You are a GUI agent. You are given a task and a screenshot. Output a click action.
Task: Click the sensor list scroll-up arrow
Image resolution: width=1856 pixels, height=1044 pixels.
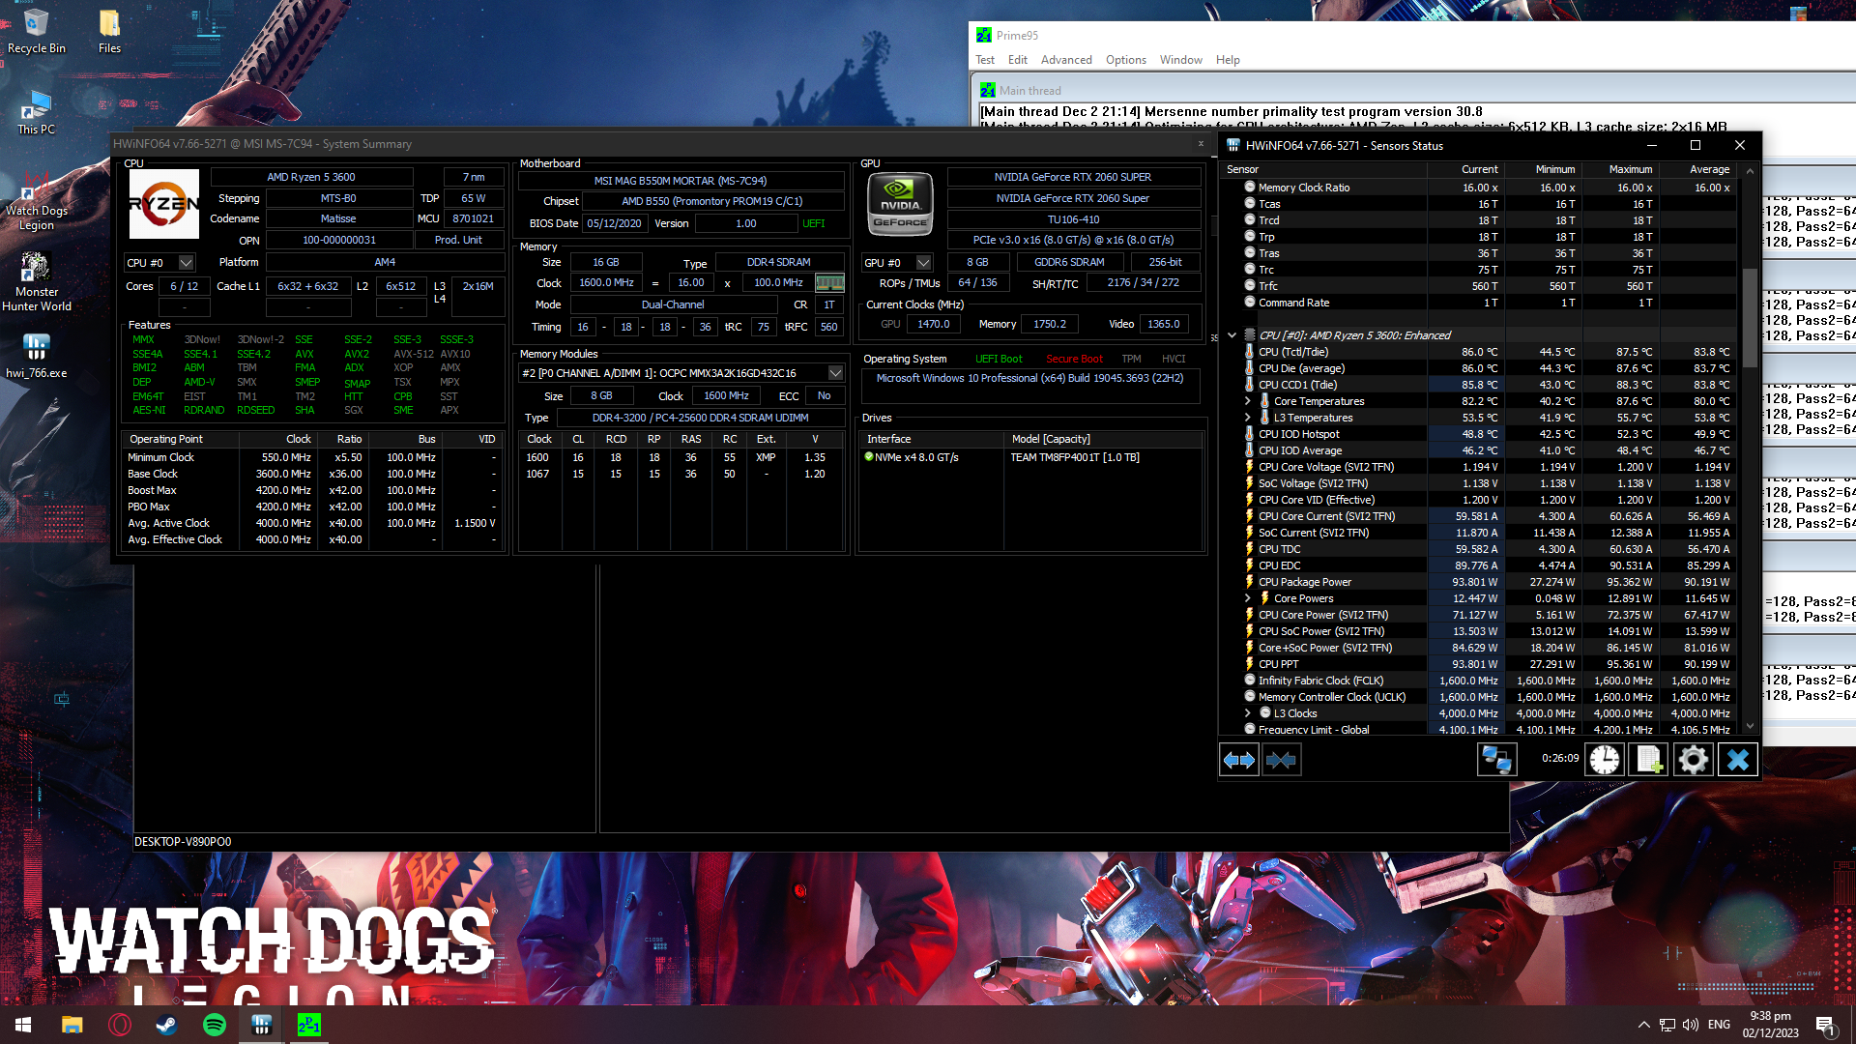(1749, 171)
